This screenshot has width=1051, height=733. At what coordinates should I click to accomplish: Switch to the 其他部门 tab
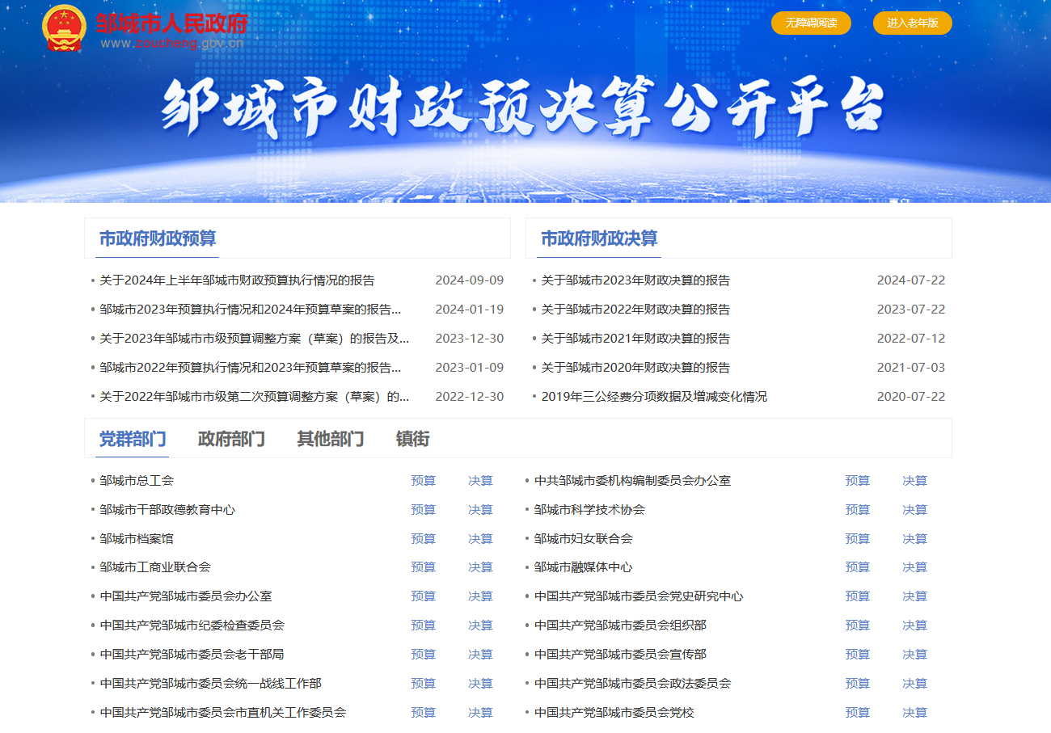coord(330,439)
